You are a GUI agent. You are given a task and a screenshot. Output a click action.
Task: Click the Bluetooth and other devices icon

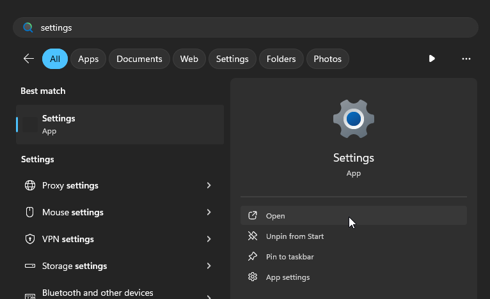pyautogui.click(x=30, y=295)
